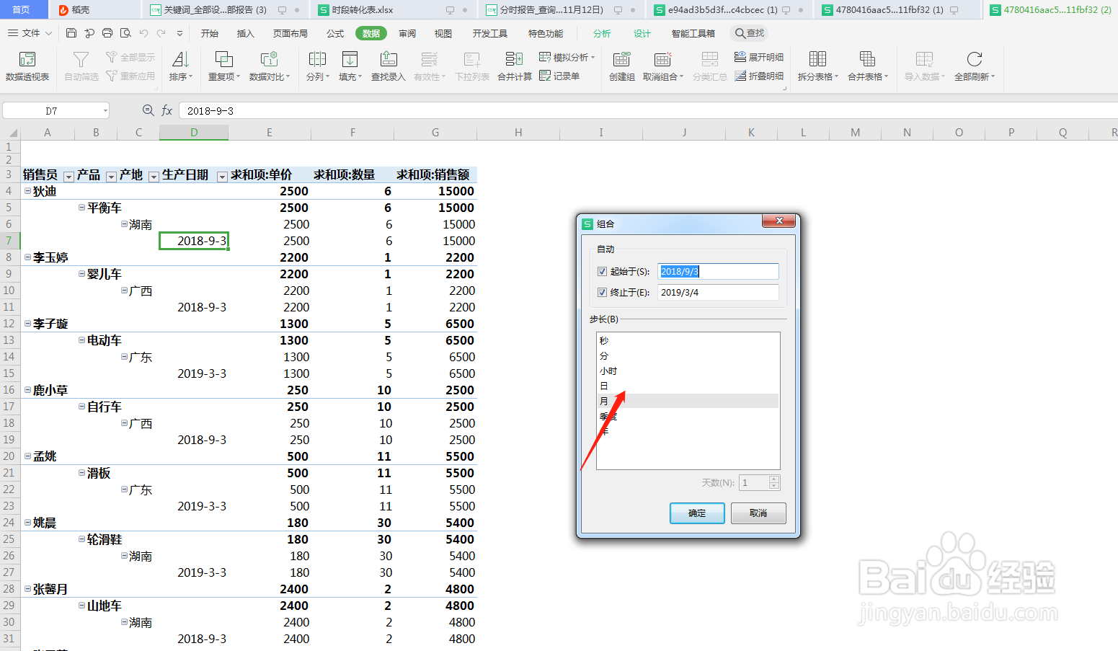This screenshot has width=1118, height=651.
Task: Switch to the 插入 ribbon tab
Action: pos(246,33)
